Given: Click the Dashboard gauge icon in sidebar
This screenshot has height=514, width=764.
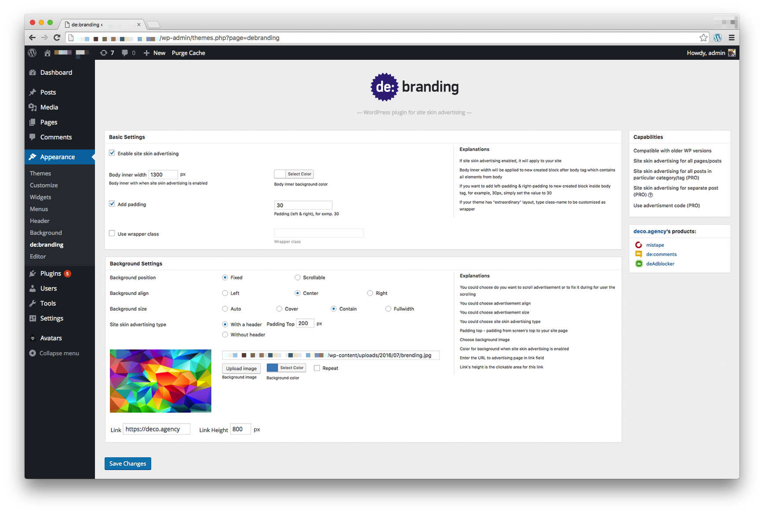Looking at the screenshot, I should click(33, 73).
